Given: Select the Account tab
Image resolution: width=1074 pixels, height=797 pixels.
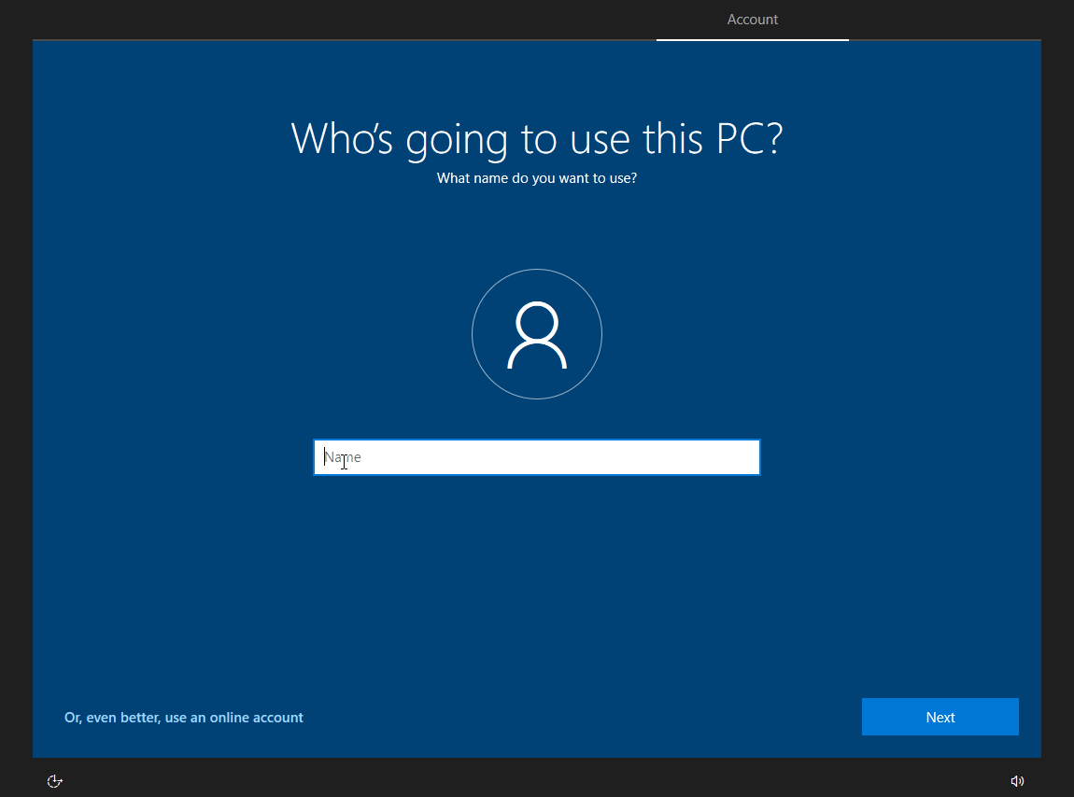Looking at the screenshot, I should (752, 20).
